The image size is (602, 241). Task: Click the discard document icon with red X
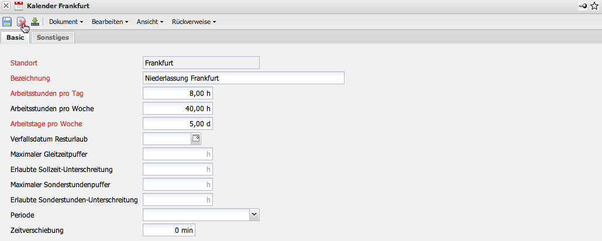click(21, 22)
